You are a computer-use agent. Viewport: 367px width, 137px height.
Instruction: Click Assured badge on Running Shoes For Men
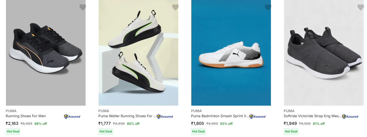(72, 116)
